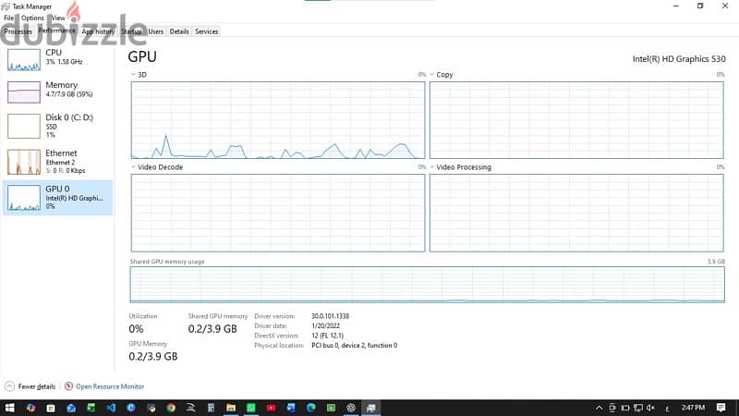Open Visual Studio Code from taskbar
This screenshot has width=739, height=416.
coord(111,408)
